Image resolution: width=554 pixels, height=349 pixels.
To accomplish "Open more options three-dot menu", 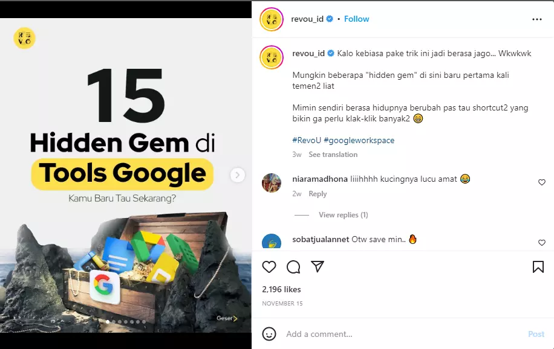I will point(536,19).
